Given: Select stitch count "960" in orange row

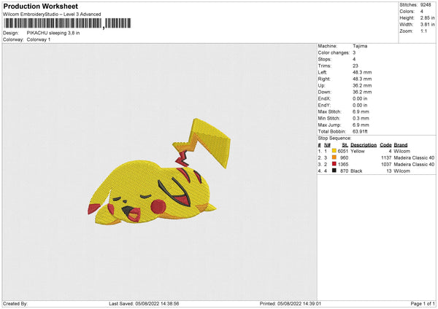Looking at the screenshot, I should point(344,157).
